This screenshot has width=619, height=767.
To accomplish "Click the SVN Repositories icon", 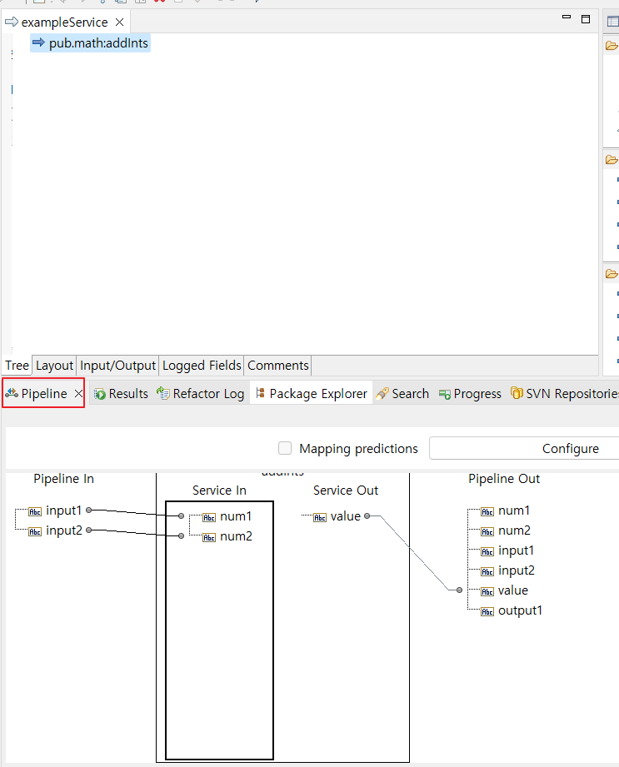I will click(x=517, y=393).
